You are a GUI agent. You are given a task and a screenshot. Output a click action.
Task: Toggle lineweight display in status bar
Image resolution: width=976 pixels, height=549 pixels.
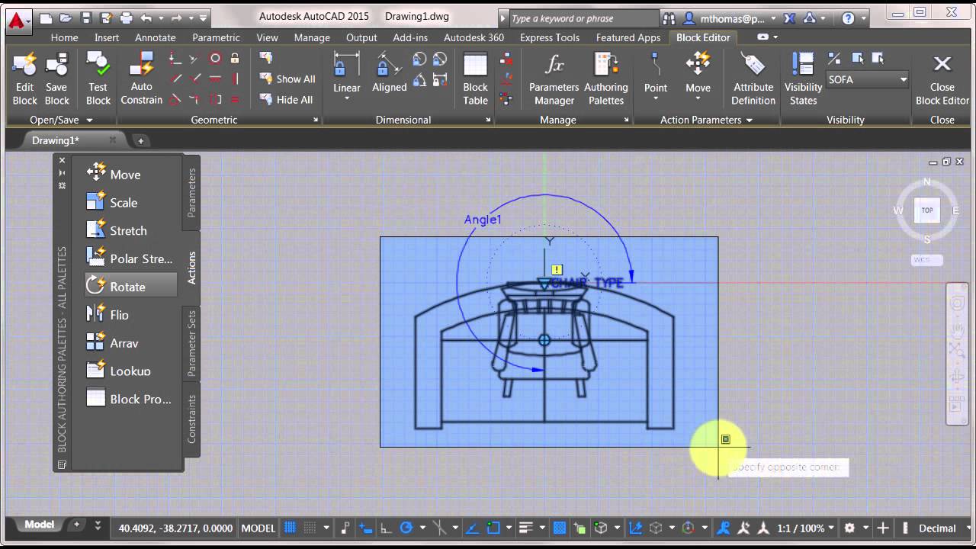[525, 528]
